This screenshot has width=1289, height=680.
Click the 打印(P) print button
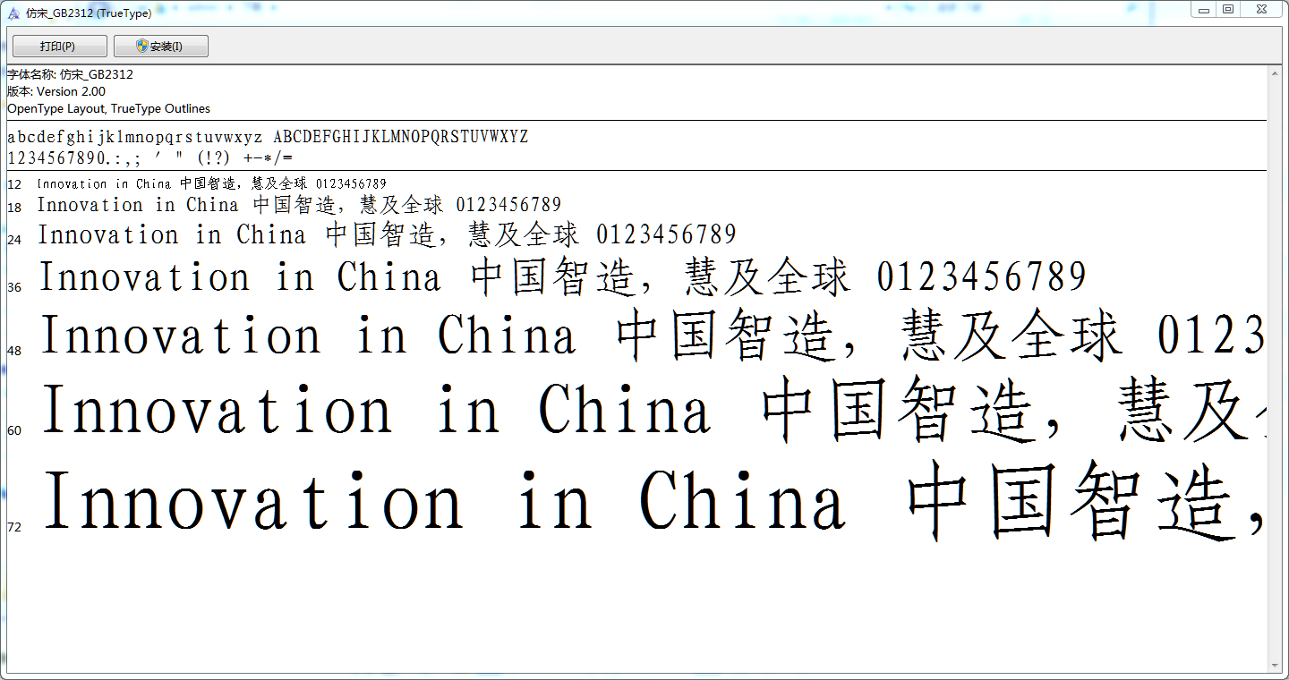(59, 47)
